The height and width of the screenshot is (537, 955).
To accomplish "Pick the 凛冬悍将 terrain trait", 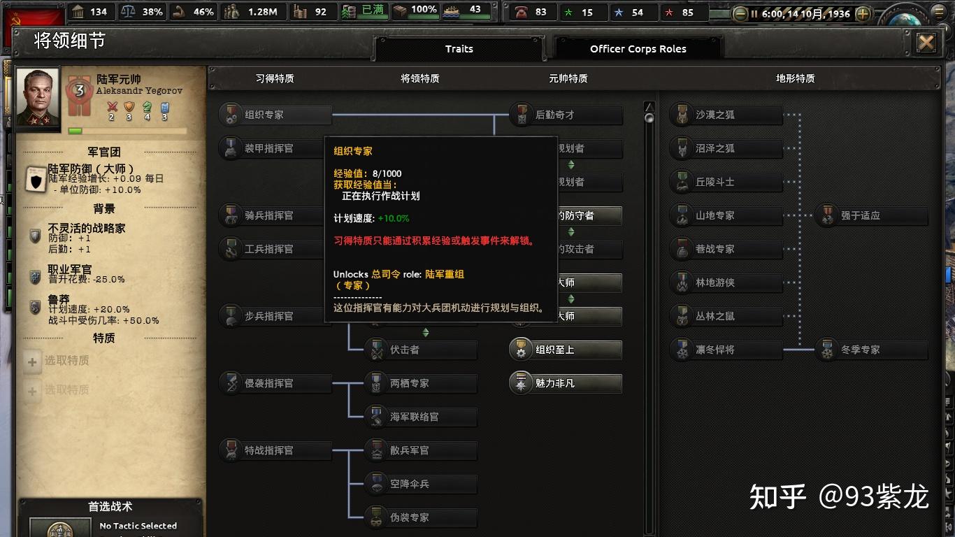I will click(726, 350).
